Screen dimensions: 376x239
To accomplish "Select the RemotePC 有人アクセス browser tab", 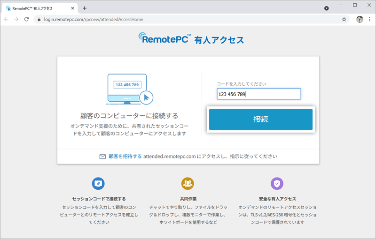I will 40,8.
